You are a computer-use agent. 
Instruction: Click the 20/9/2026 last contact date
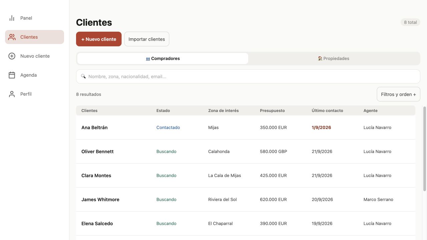(322, 199)
